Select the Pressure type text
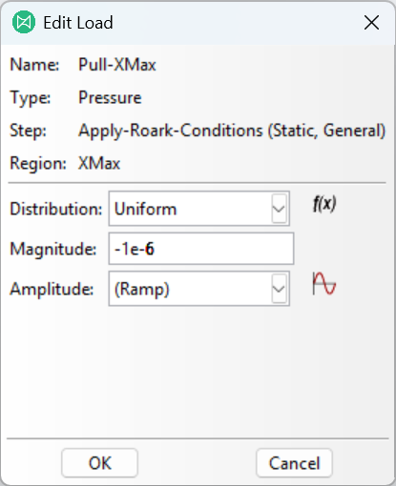 tap(110, 97)
